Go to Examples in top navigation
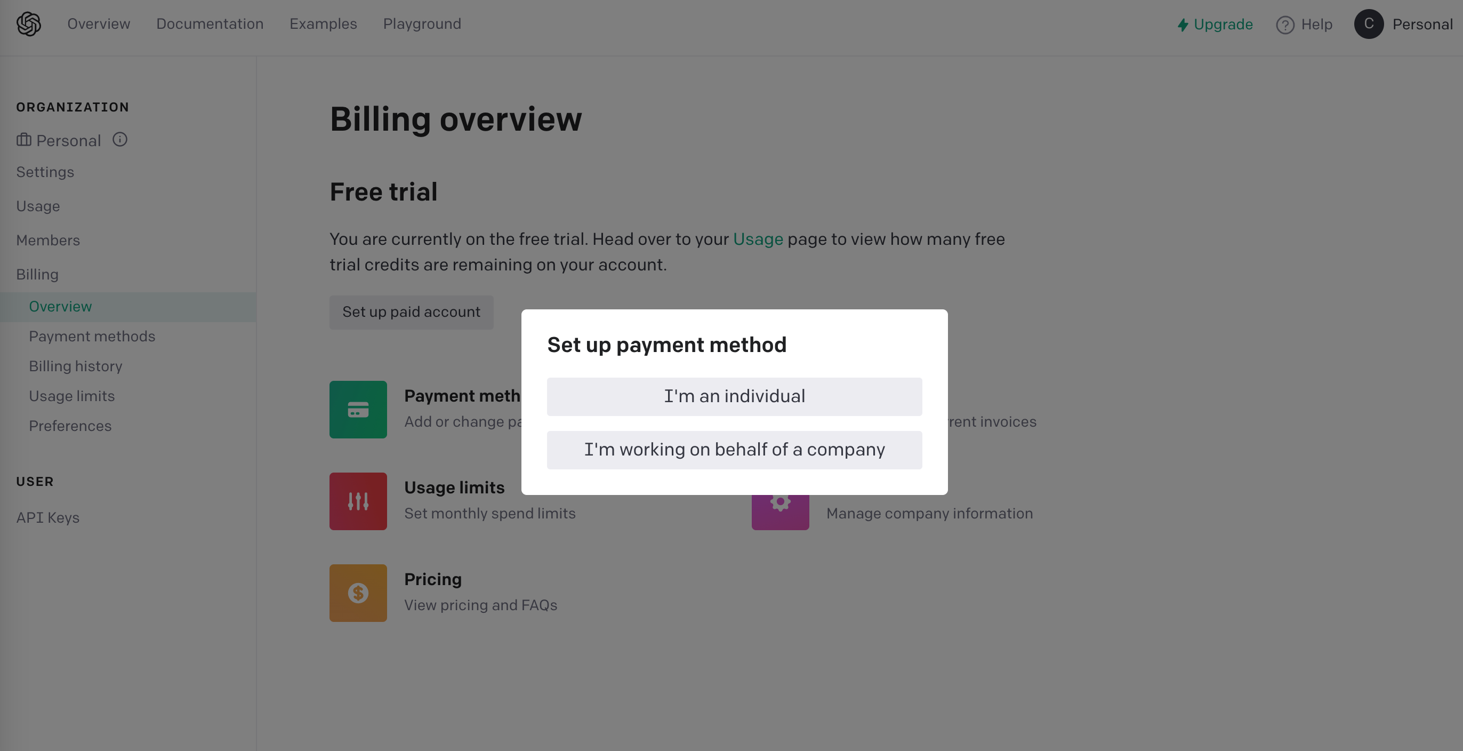This screenshot has height=751, width=1463. pyautogui.click(x=323, y=24)
